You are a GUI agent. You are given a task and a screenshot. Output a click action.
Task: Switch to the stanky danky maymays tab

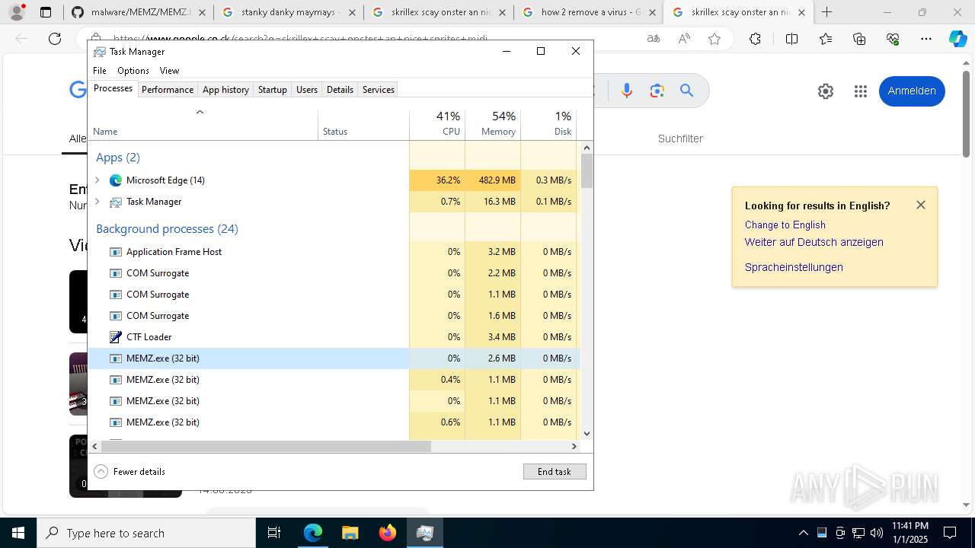(288, 12)
